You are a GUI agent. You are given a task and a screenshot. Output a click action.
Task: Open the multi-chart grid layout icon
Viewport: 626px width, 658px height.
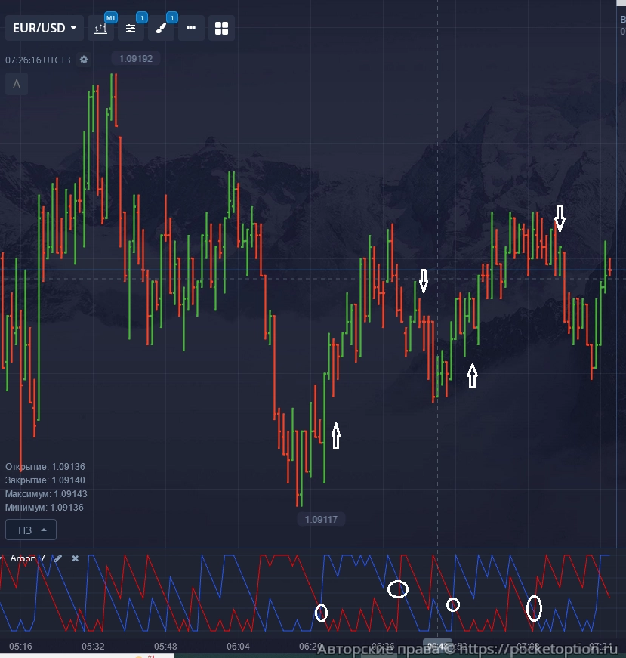tap(221, 29)
